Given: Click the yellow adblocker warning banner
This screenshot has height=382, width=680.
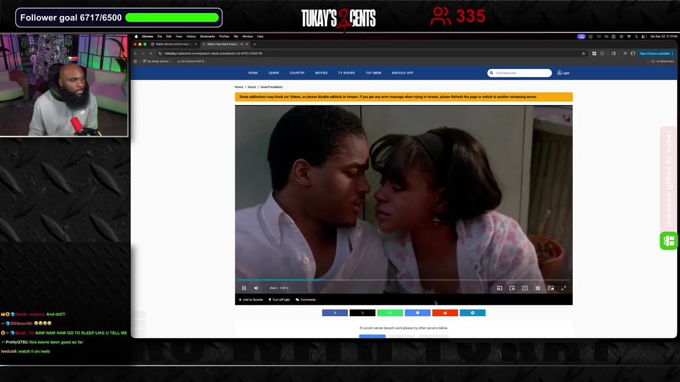Looking at the screenshot, I should 404,97.
